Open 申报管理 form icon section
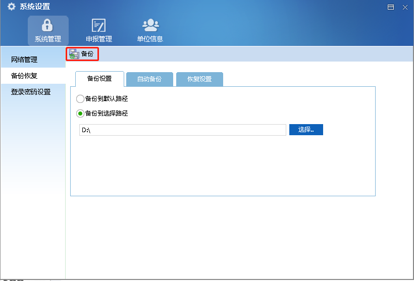414x281 pixels. (99, 30)
